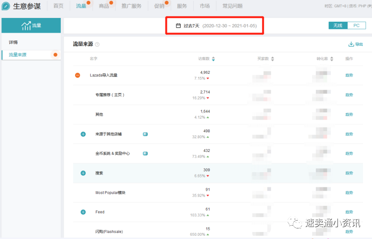Viewport: 372px width, 239px height.
Task: Click visitor count 4,962
Action: (x=205, y=72)
